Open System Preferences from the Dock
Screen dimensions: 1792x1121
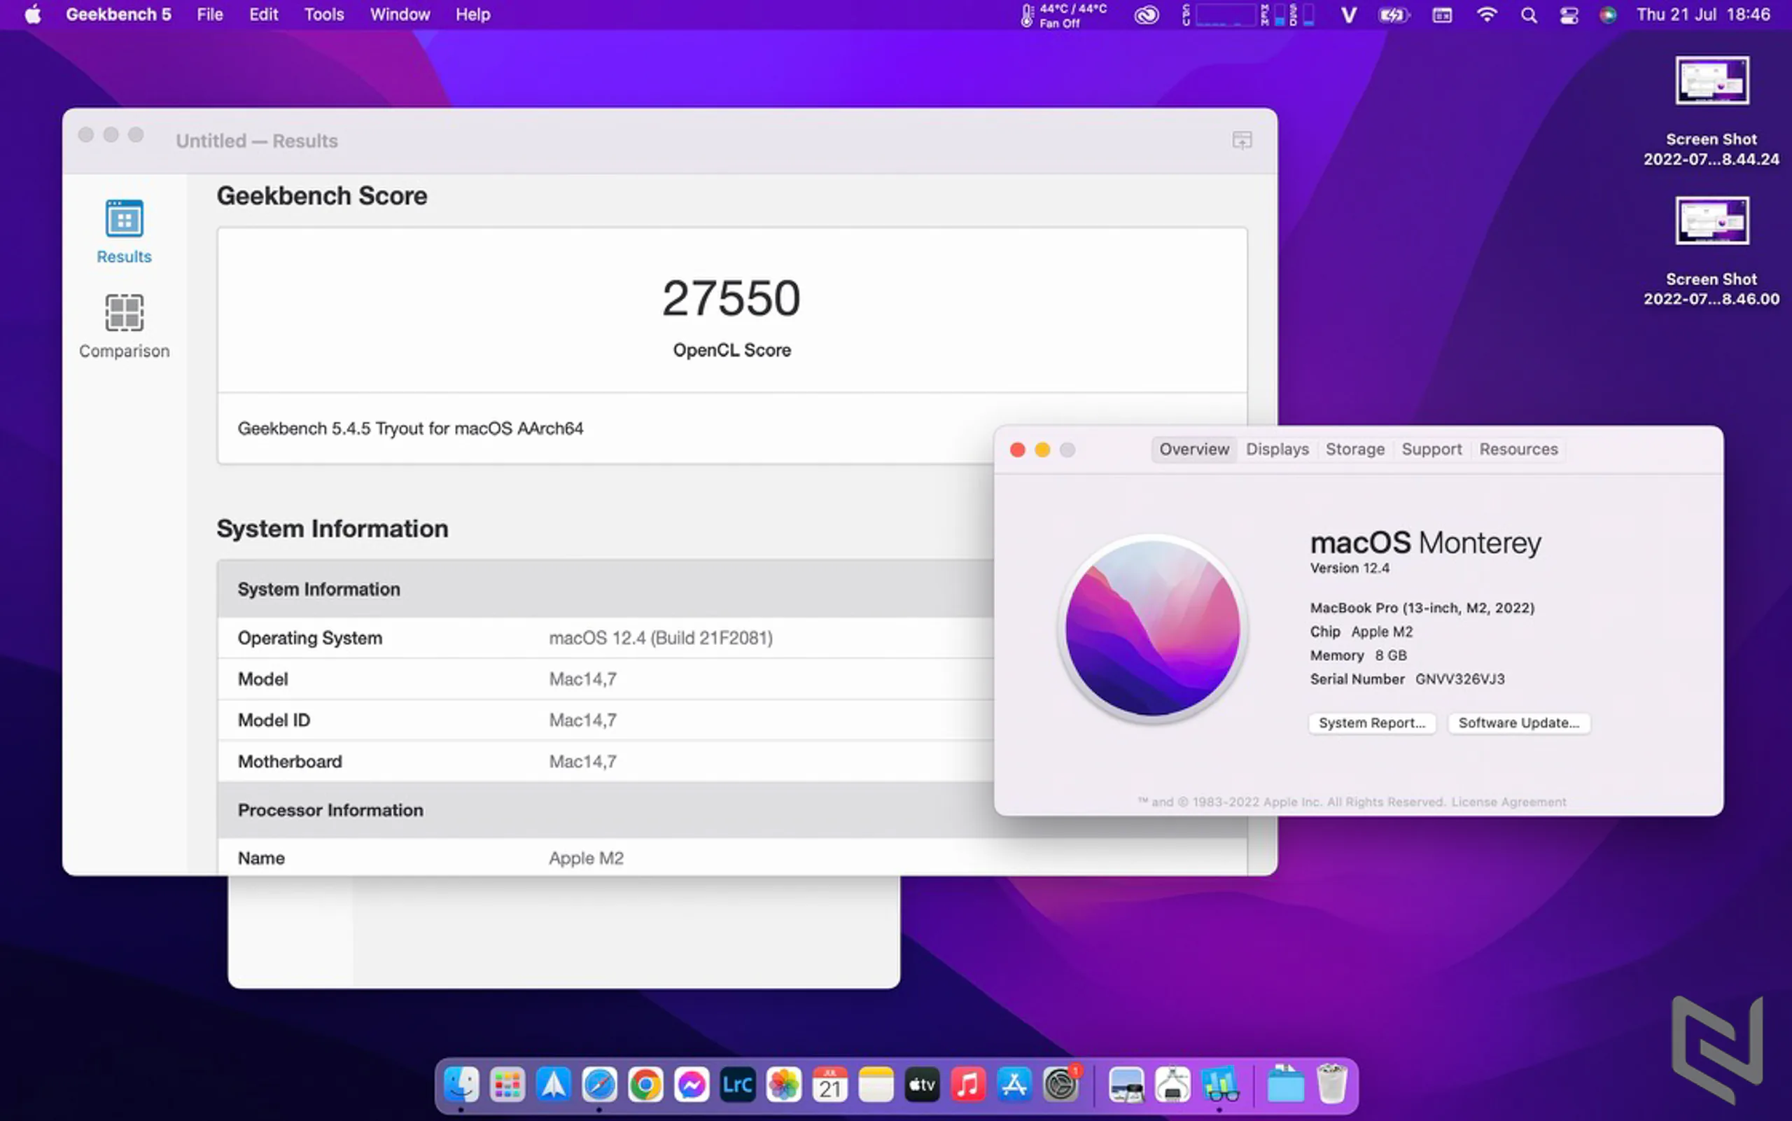[x=1060, y=1085]
